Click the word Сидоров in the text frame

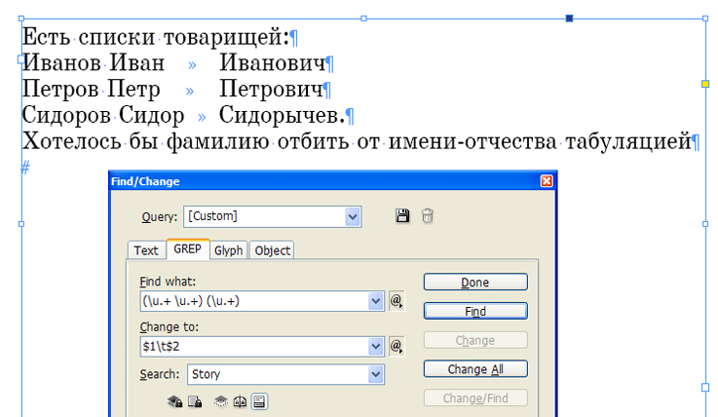[x=66, y=115]
